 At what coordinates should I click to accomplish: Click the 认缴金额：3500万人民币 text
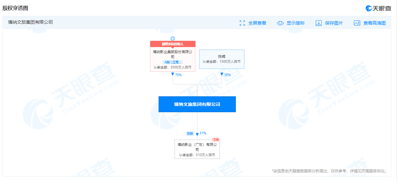click(173, 67)
